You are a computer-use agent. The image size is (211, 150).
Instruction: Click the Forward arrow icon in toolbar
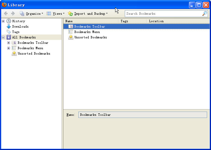(13, 13)
